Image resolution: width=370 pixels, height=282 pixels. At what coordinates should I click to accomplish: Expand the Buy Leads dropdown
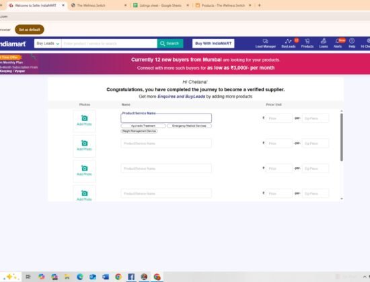click(48, 44)
